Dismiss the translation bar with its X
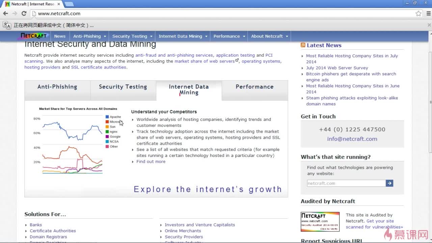The width and height of the screenshot is (432, 243). [429, 25]
